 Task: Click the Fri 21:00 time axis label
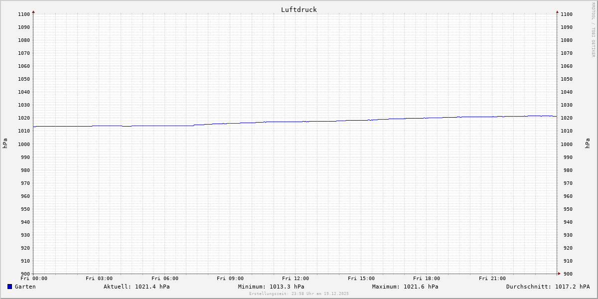click(x=492, y=279)
